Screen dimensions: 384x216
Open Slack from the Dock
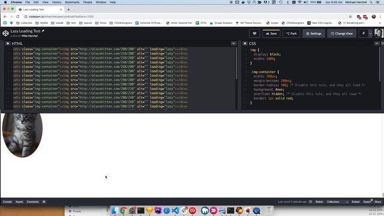click(x=184, y=211)
